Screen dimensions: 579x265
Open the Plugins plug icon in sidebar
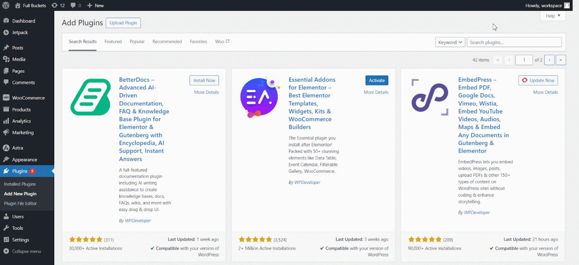pyautogui.click(x=7, y=171)
